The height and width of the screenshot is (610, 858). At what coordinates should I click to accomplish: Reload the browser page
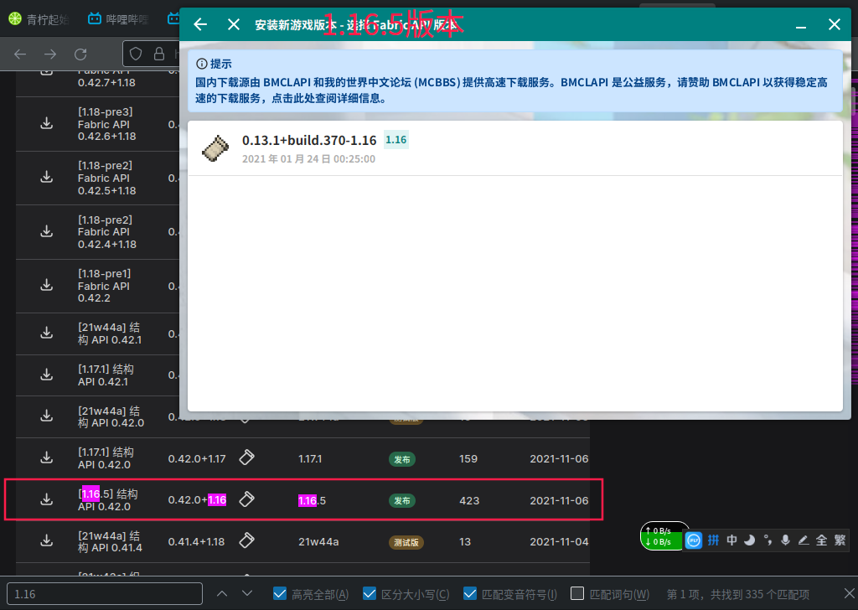(80, 54)
